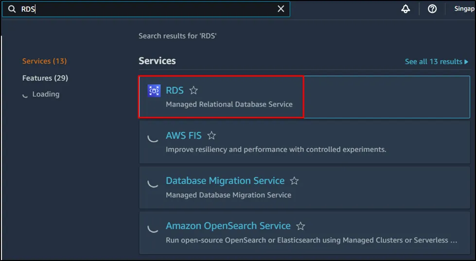Click the search magnifier icon
476x261 pixels.
tap(12, 9)
